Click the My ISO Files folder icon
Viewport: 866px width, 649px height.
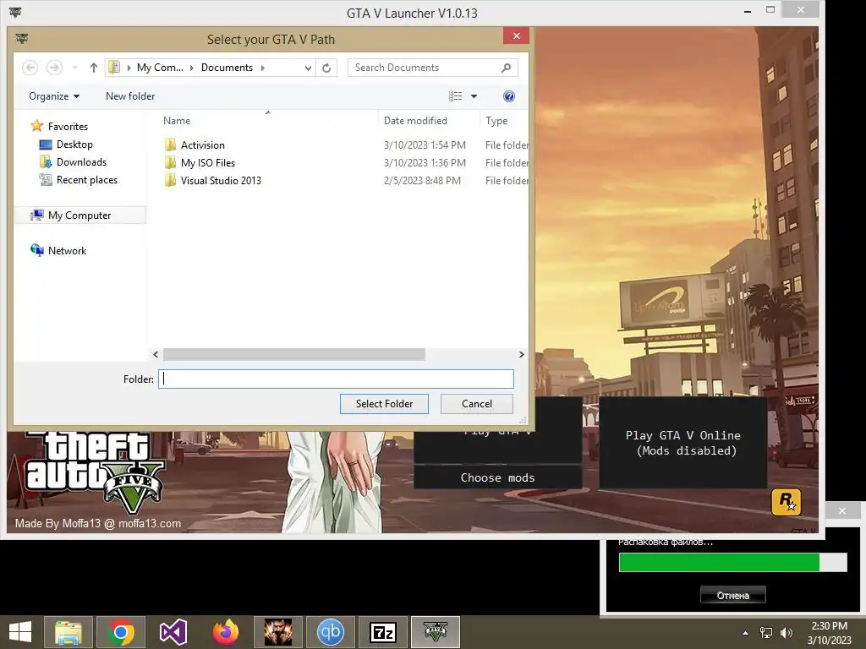tap(170, 162)
